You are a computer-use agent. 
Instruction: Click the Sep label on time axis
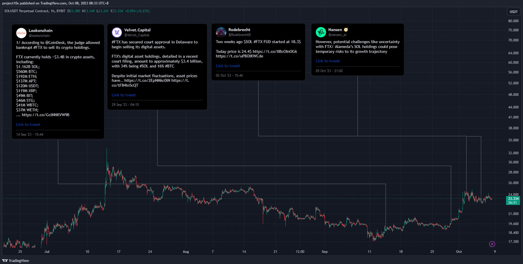[x=325, y=252]
